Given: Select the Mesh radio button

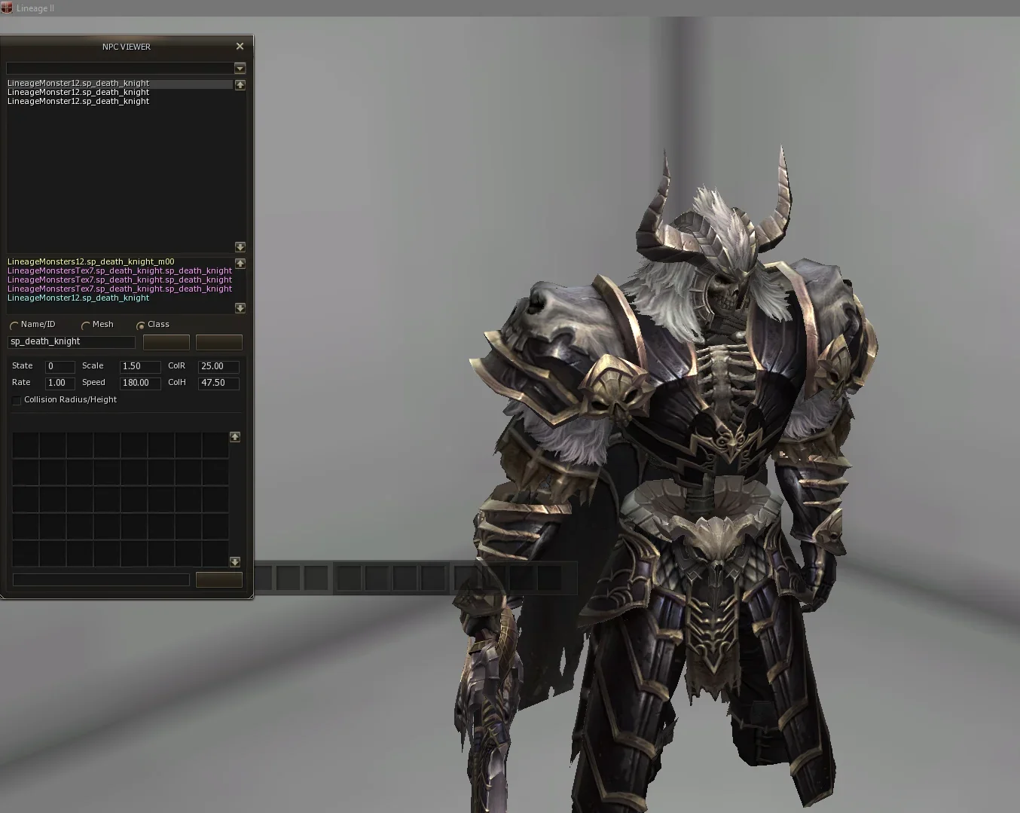Looking at the screenshot, I should click(85, 326).
